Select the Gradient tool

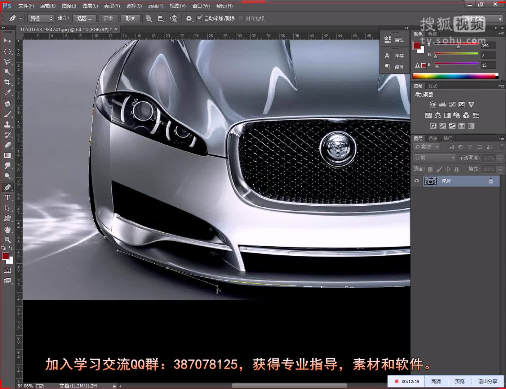coord(7,156)
